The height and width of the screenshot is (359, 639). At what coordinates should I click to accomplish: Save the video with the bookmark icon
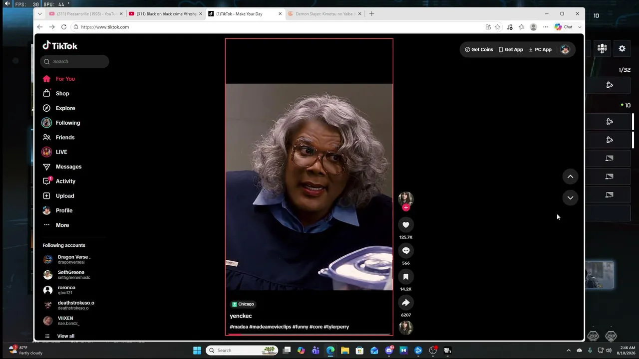click(406, 277)
